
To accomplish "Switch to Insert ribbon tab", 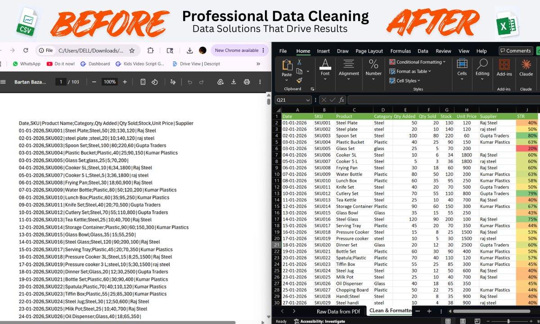I will 323,51.
